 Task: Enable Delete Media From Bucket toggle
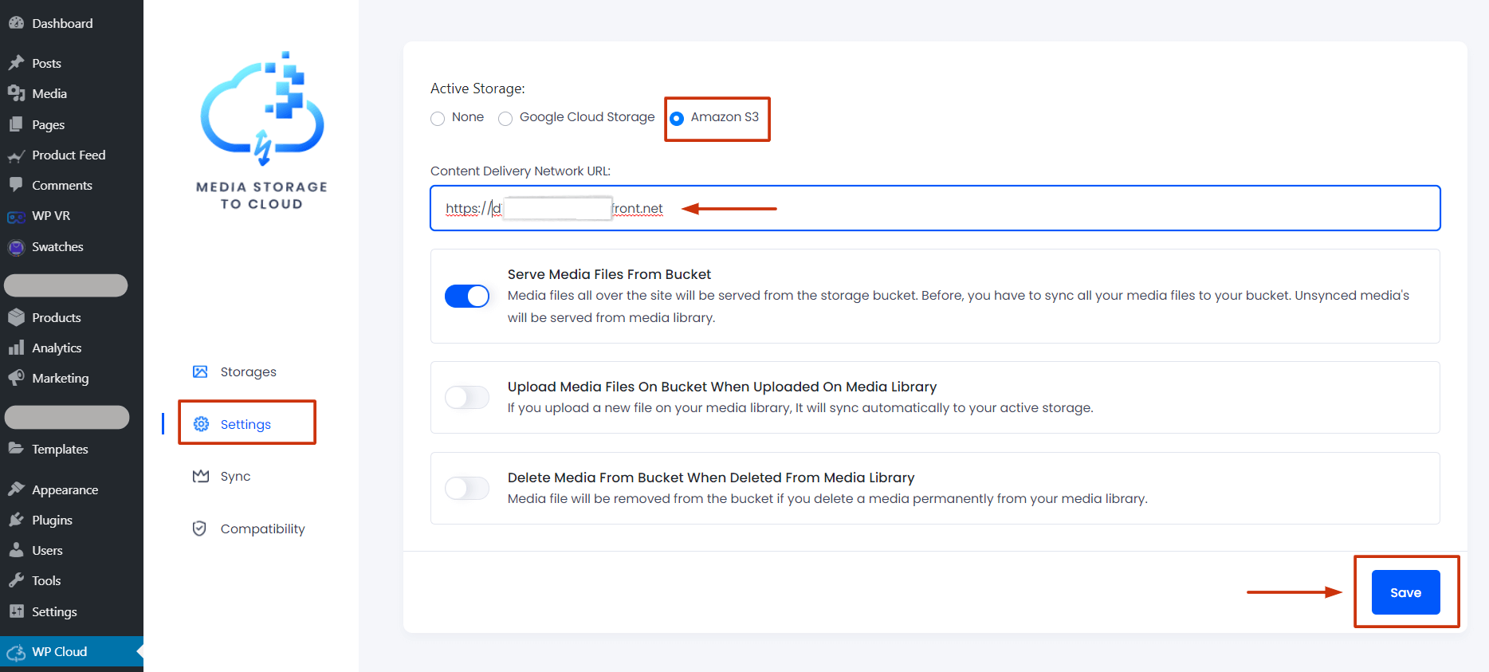pos(467,488)
